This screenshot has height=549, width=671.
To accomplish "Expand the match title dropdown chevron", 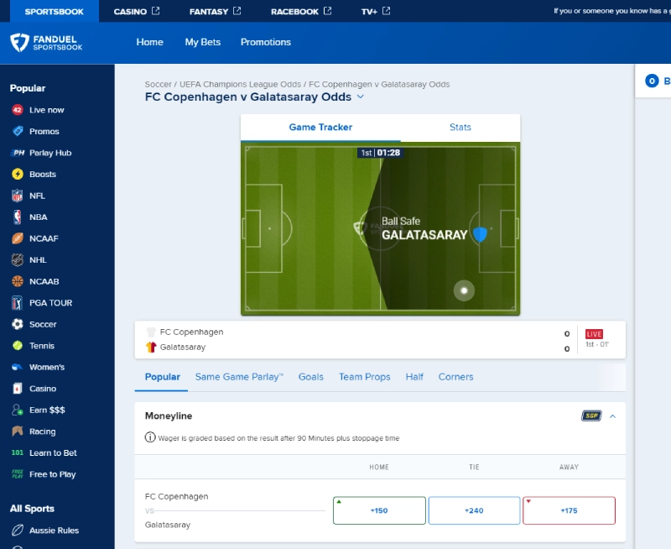I will point(361,97).
